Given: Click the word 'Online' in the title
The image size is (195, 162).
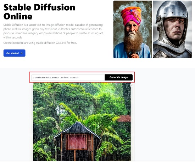Looking at the screenshot, I should pos(18,16).
